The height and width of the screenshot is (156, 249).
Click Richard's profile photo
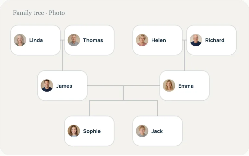196,40
